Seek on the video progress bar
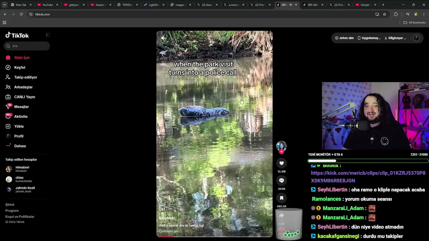Viewport: 429px width, 241px height. point(214,236)
